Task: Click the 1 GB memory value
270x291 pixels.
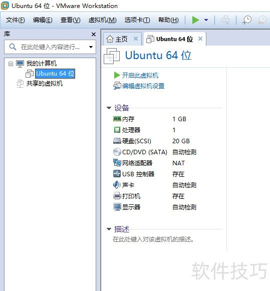Action: (179, 119)
